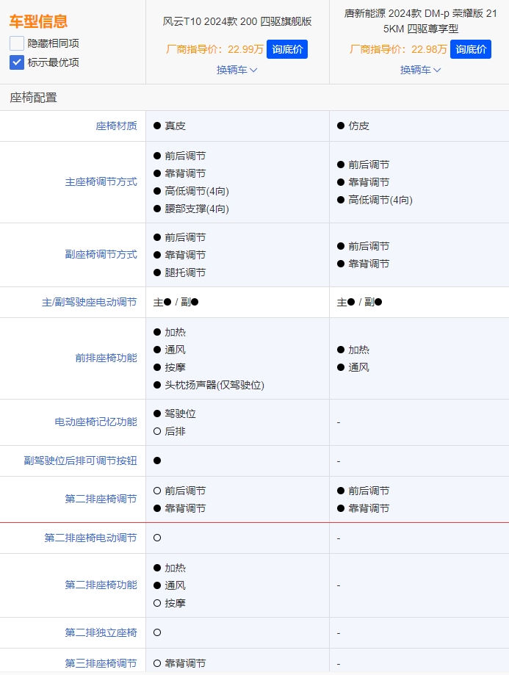Click 唐新能源 高低调节(4向) value

380,200
